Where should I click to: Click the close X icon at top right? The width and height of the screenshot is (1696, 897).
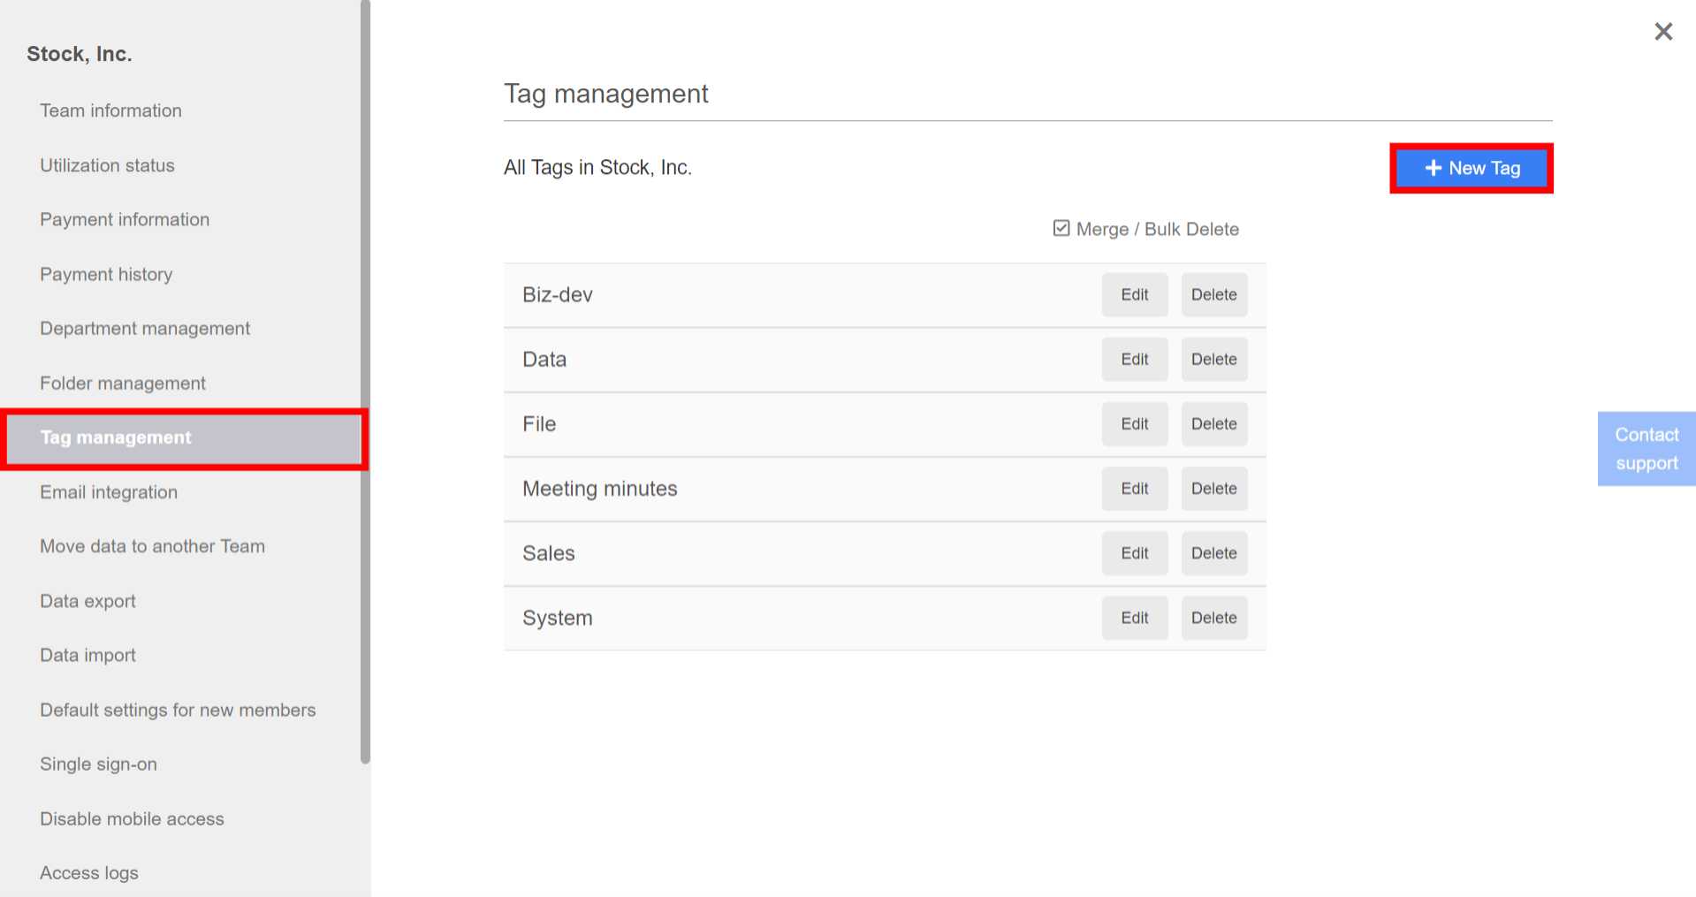point(1663,31)
